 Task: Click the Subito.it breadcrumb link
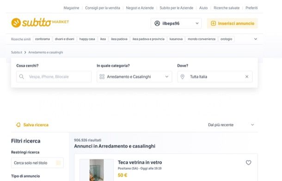point(17,53)
